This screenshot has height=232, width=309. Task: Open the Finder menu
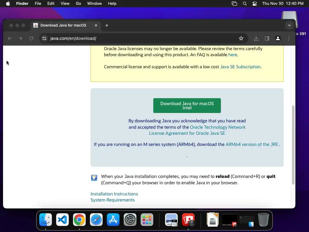[x=22, y=4]
